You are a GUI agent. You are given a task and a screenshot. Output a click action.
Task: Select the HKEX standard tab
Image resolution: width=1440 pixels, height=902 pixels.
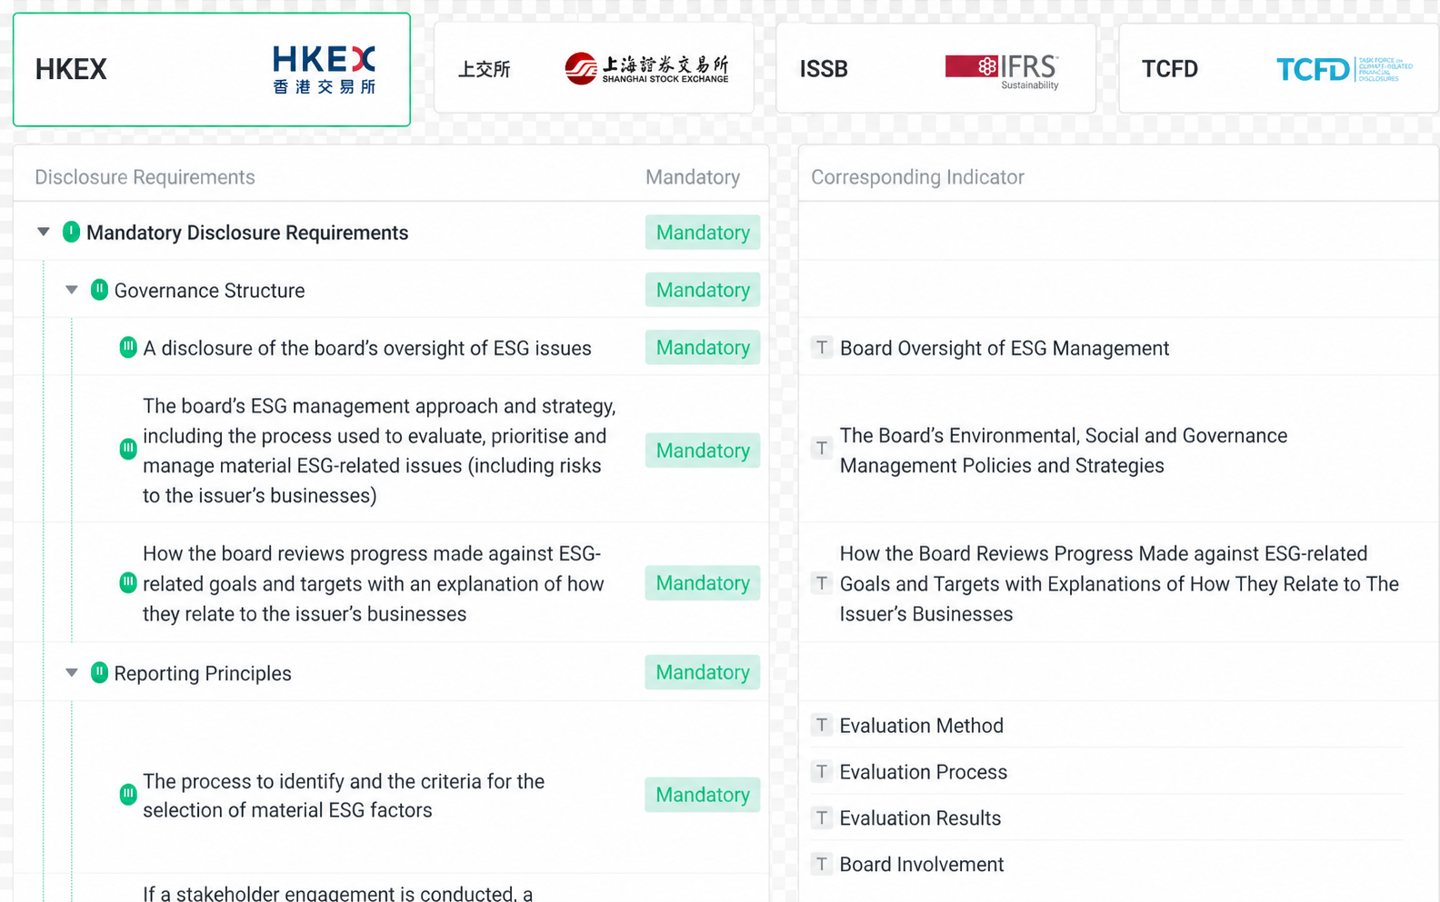click(x=212, y=69)
